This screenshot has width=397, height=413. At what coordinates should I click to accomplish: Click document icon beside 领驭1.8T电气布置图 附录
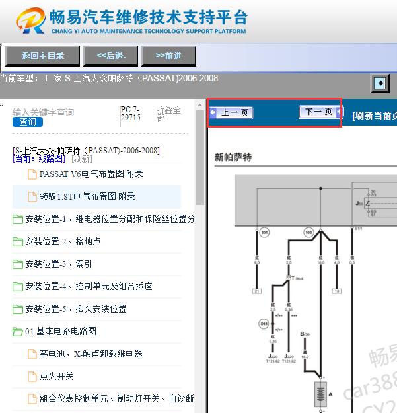(32, 197)
